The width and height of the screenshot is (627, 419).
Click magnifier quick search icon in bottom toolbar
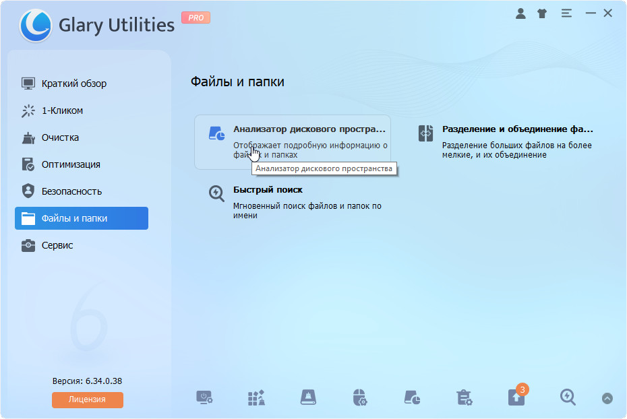tap(568, 397)
